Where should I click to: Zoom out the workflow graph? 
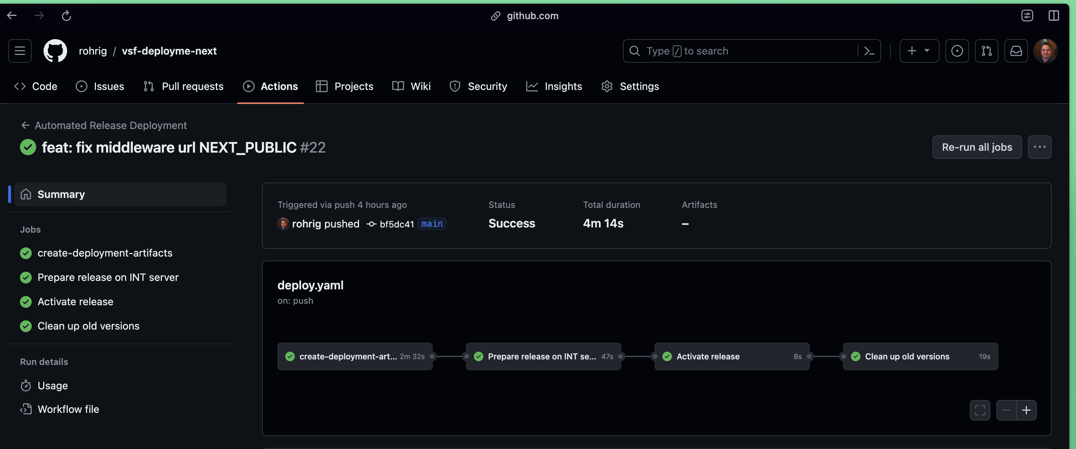pos(1006,410)
